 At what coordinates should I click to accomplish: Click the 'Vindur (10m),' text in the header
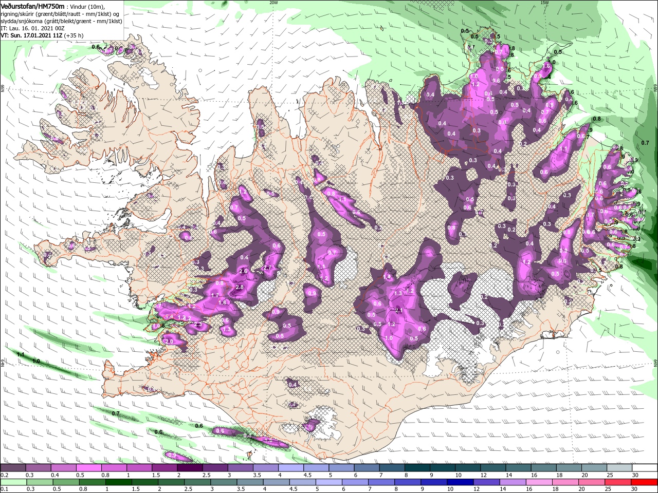point(87,6)
